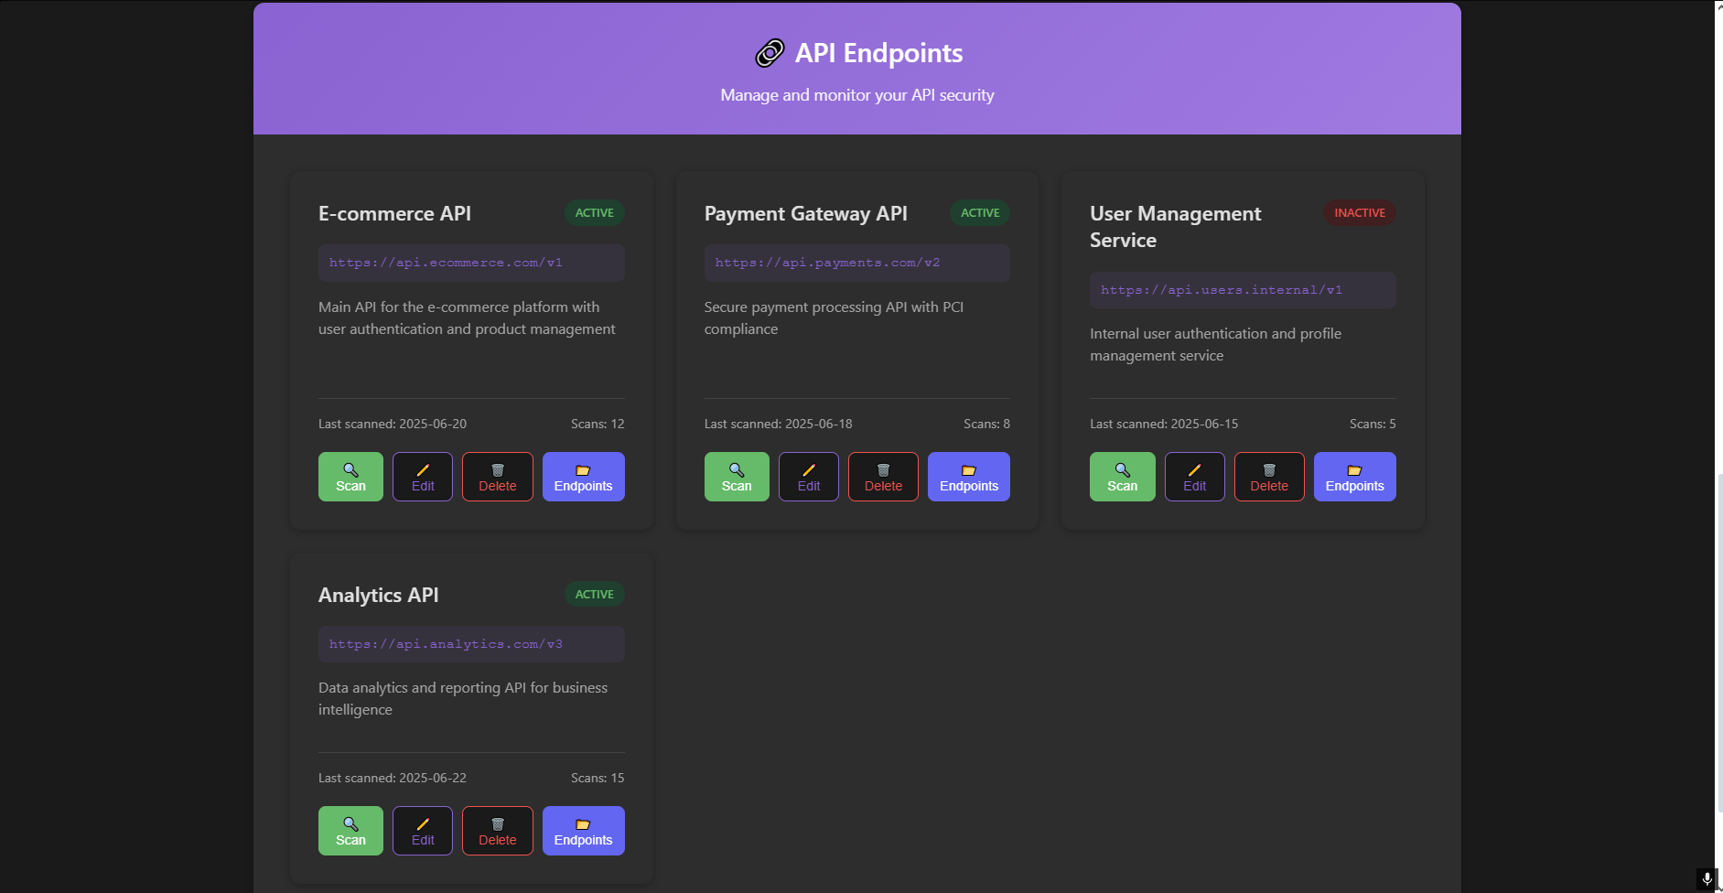Edit the Analytics API entry
The width and height of the screenshot is (1723, 893).
[x=423, y=831]
